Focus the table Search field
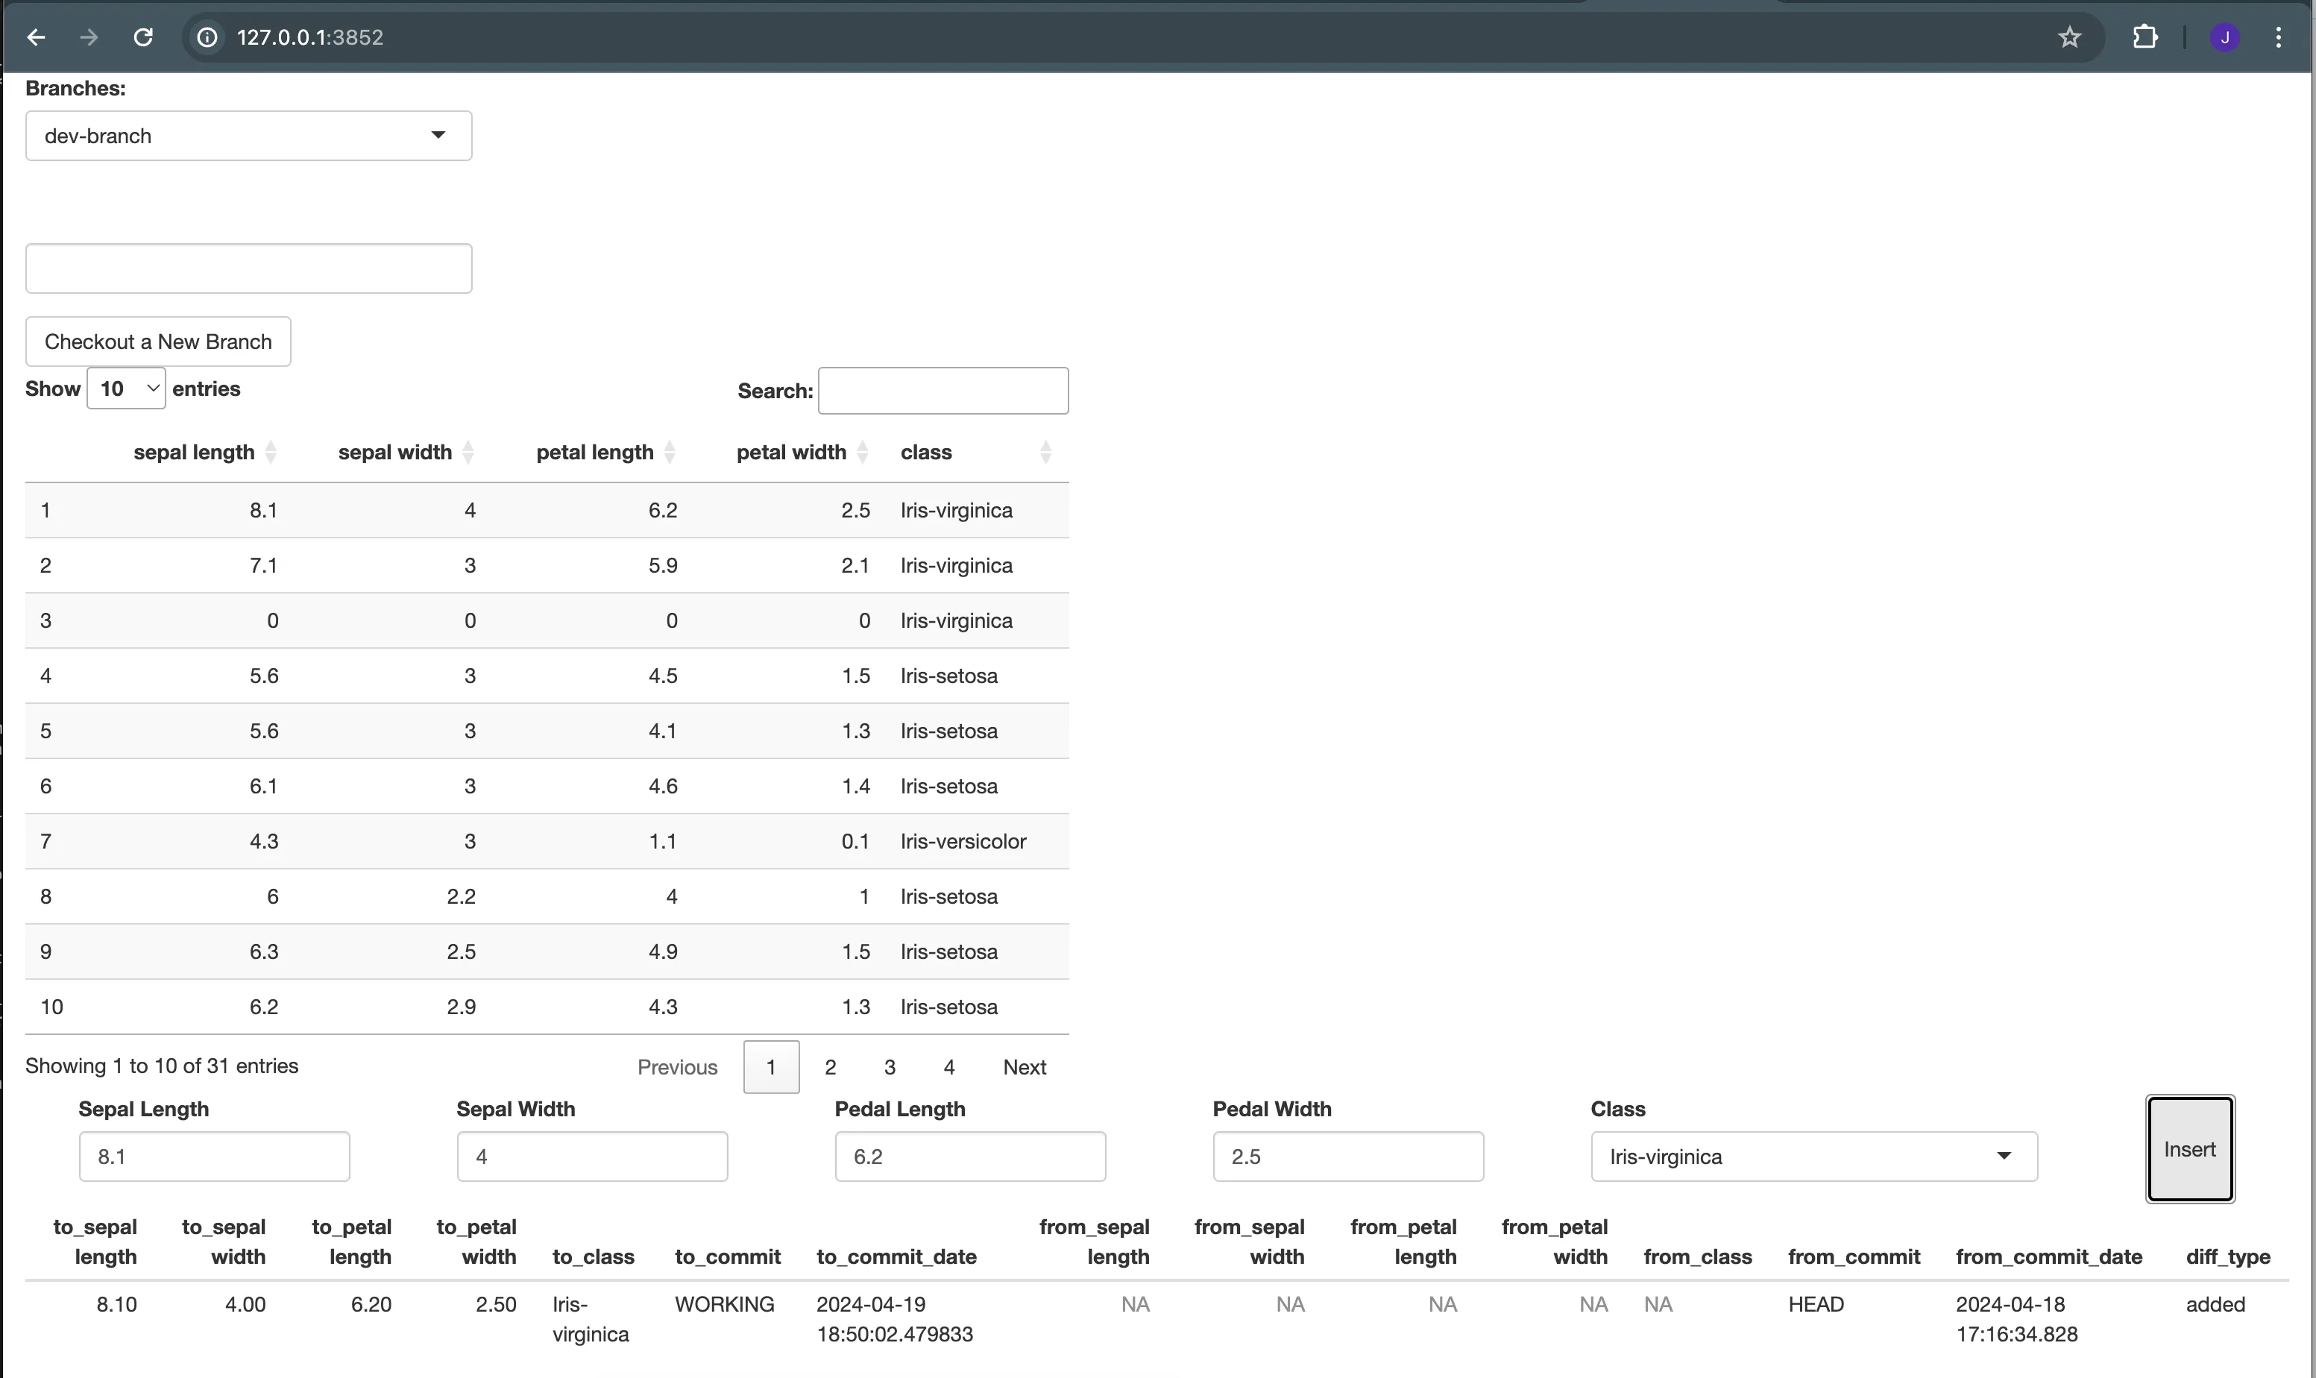The height and width of the screenshot is (1378, 2316). [x=943, y=391]
